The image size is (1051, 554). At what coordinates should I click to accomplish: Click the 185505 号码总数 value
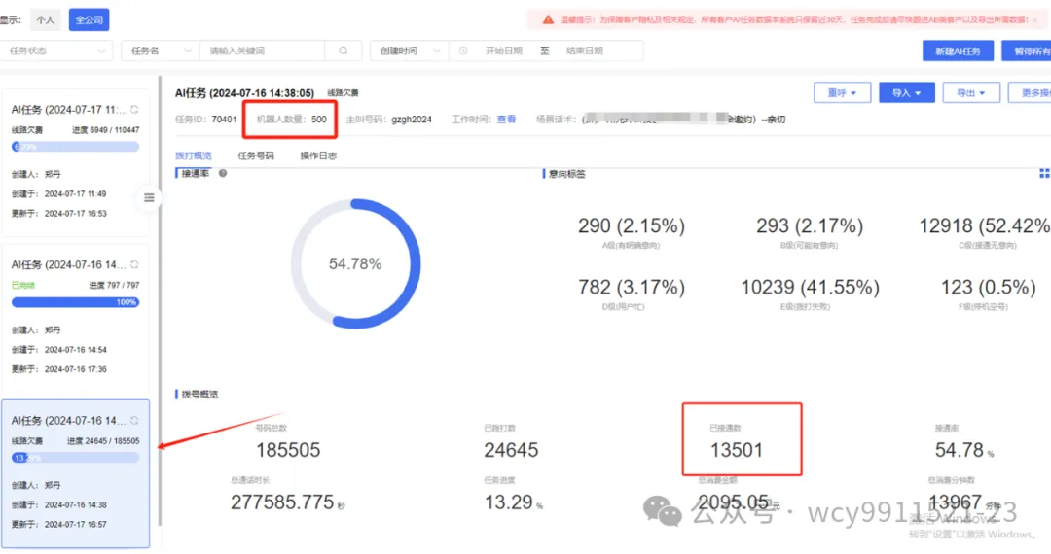(287, 450)
